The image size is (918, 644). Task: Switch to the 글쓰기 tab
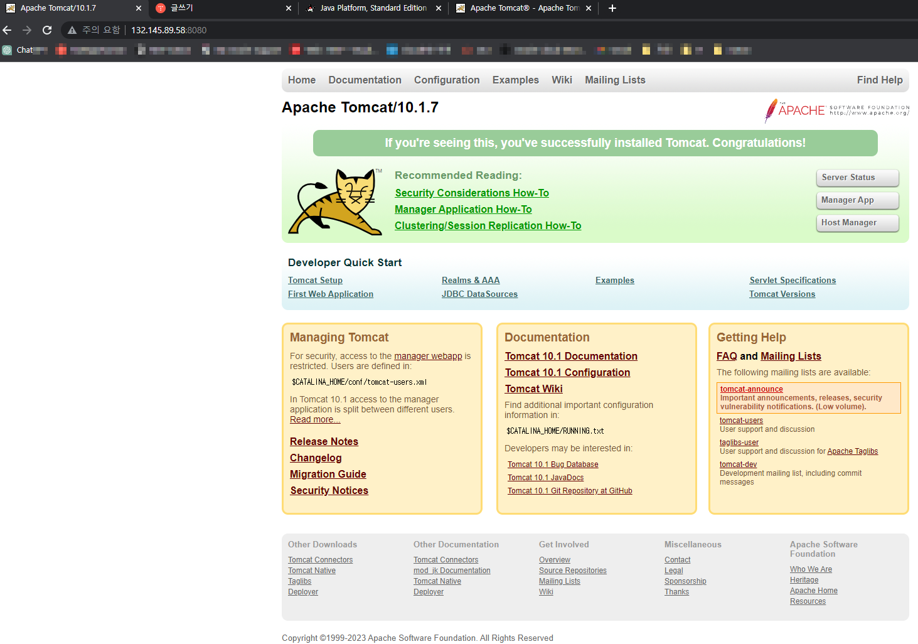point(223,8)
